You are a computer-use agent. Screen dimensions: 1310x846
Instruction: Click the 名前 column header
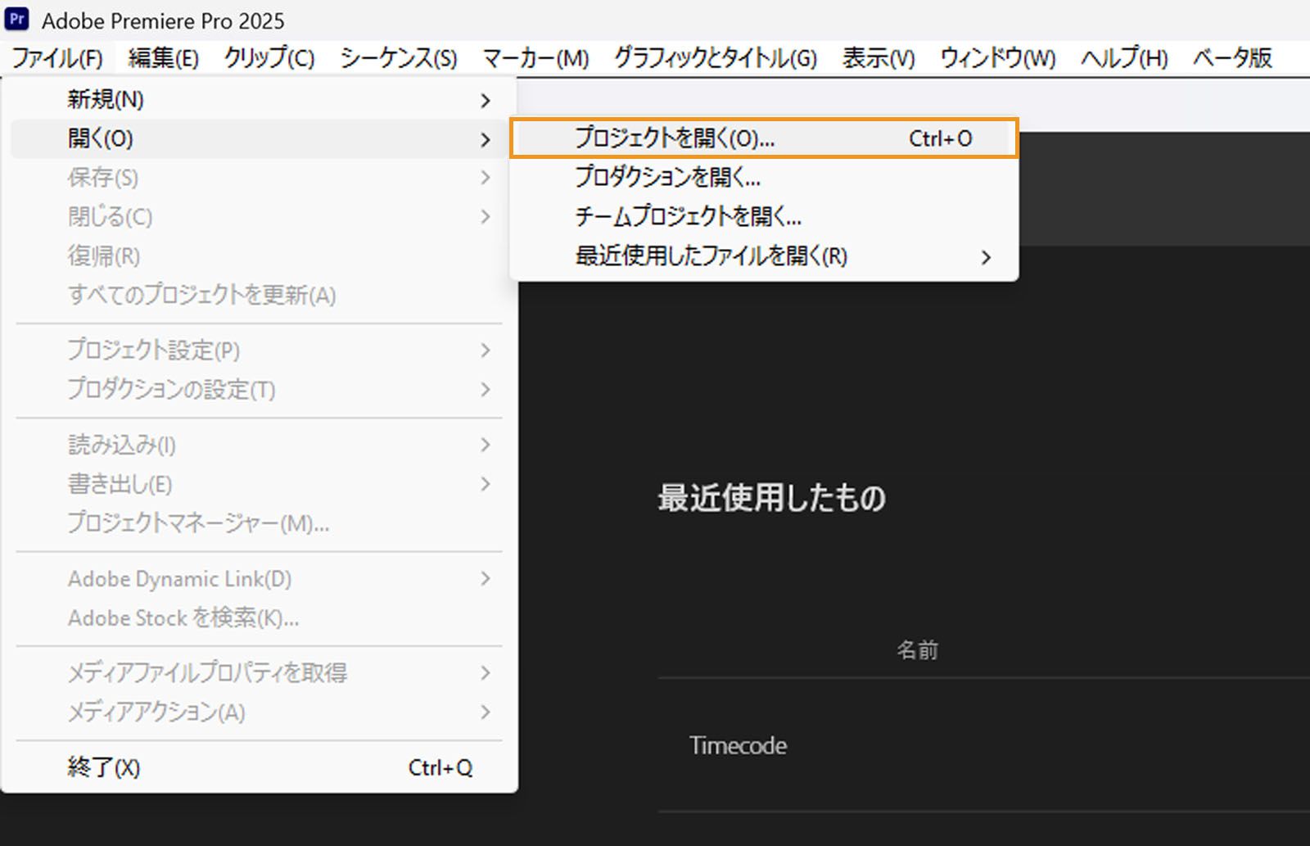click(918, 649)
